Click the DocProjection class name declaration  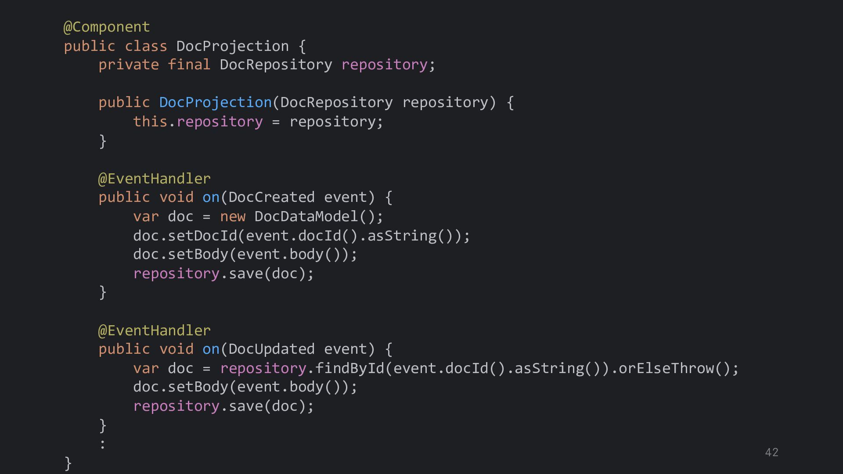pyautogui.click(x=232, y=46)
